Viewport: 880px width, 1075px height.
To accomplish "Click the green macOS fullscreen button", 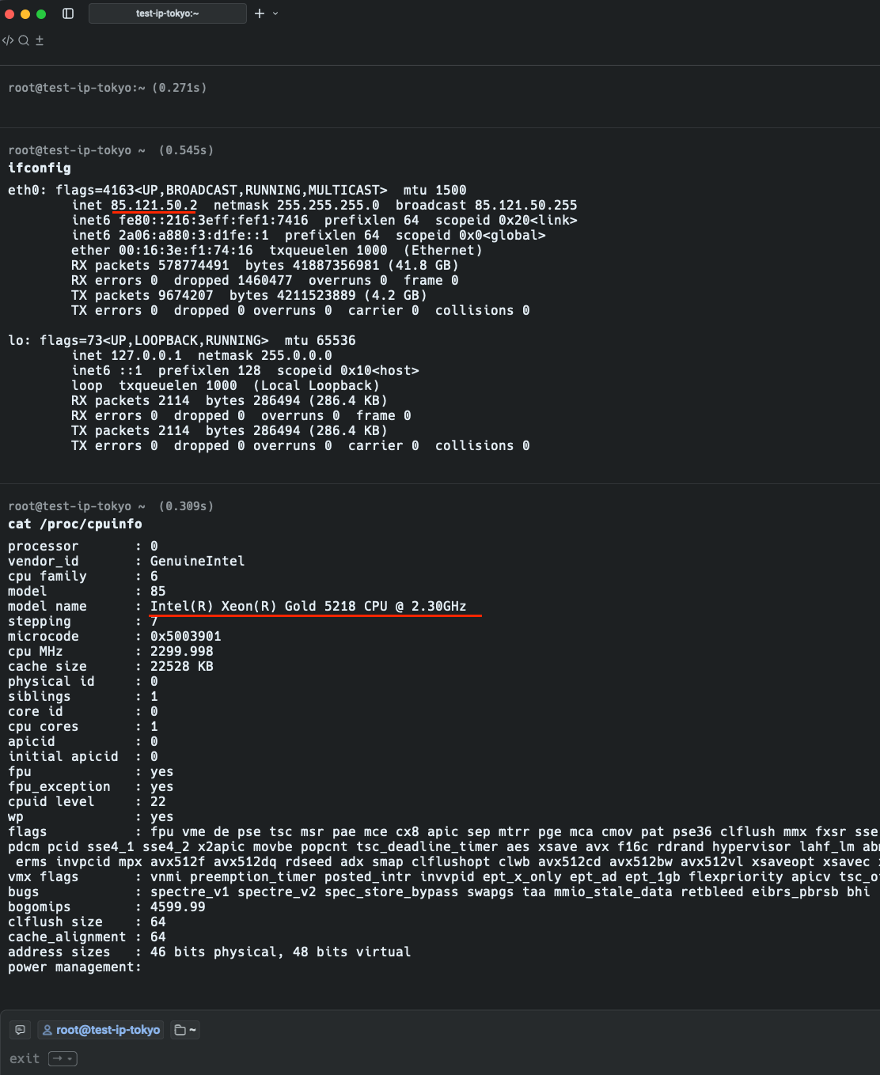I will click(41, 13).
